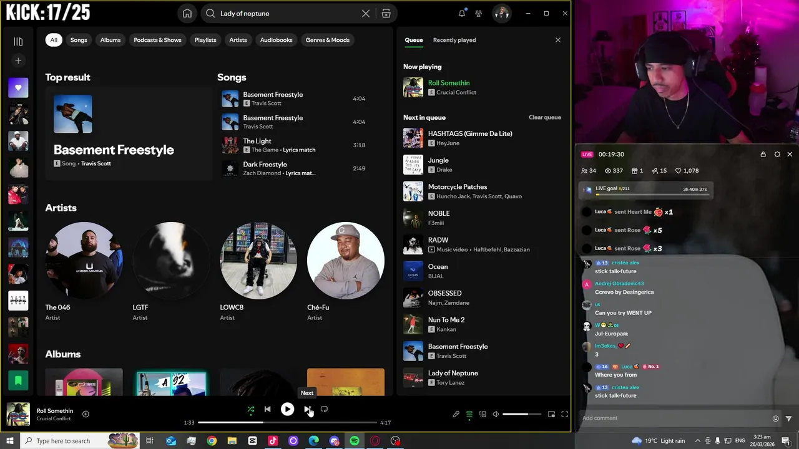799x449 pixels.
Task: Open chat filter icon beside comment box
Action: tap(788, 418)
